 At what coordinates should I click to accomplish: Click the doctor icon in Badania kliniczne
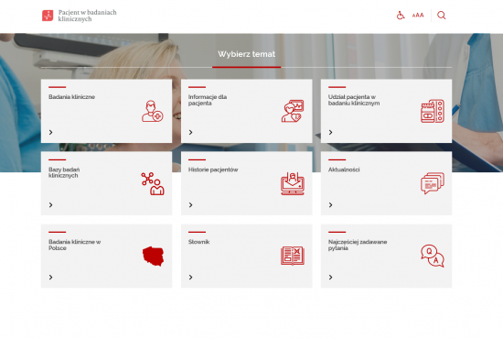click(x=153, y=111)
